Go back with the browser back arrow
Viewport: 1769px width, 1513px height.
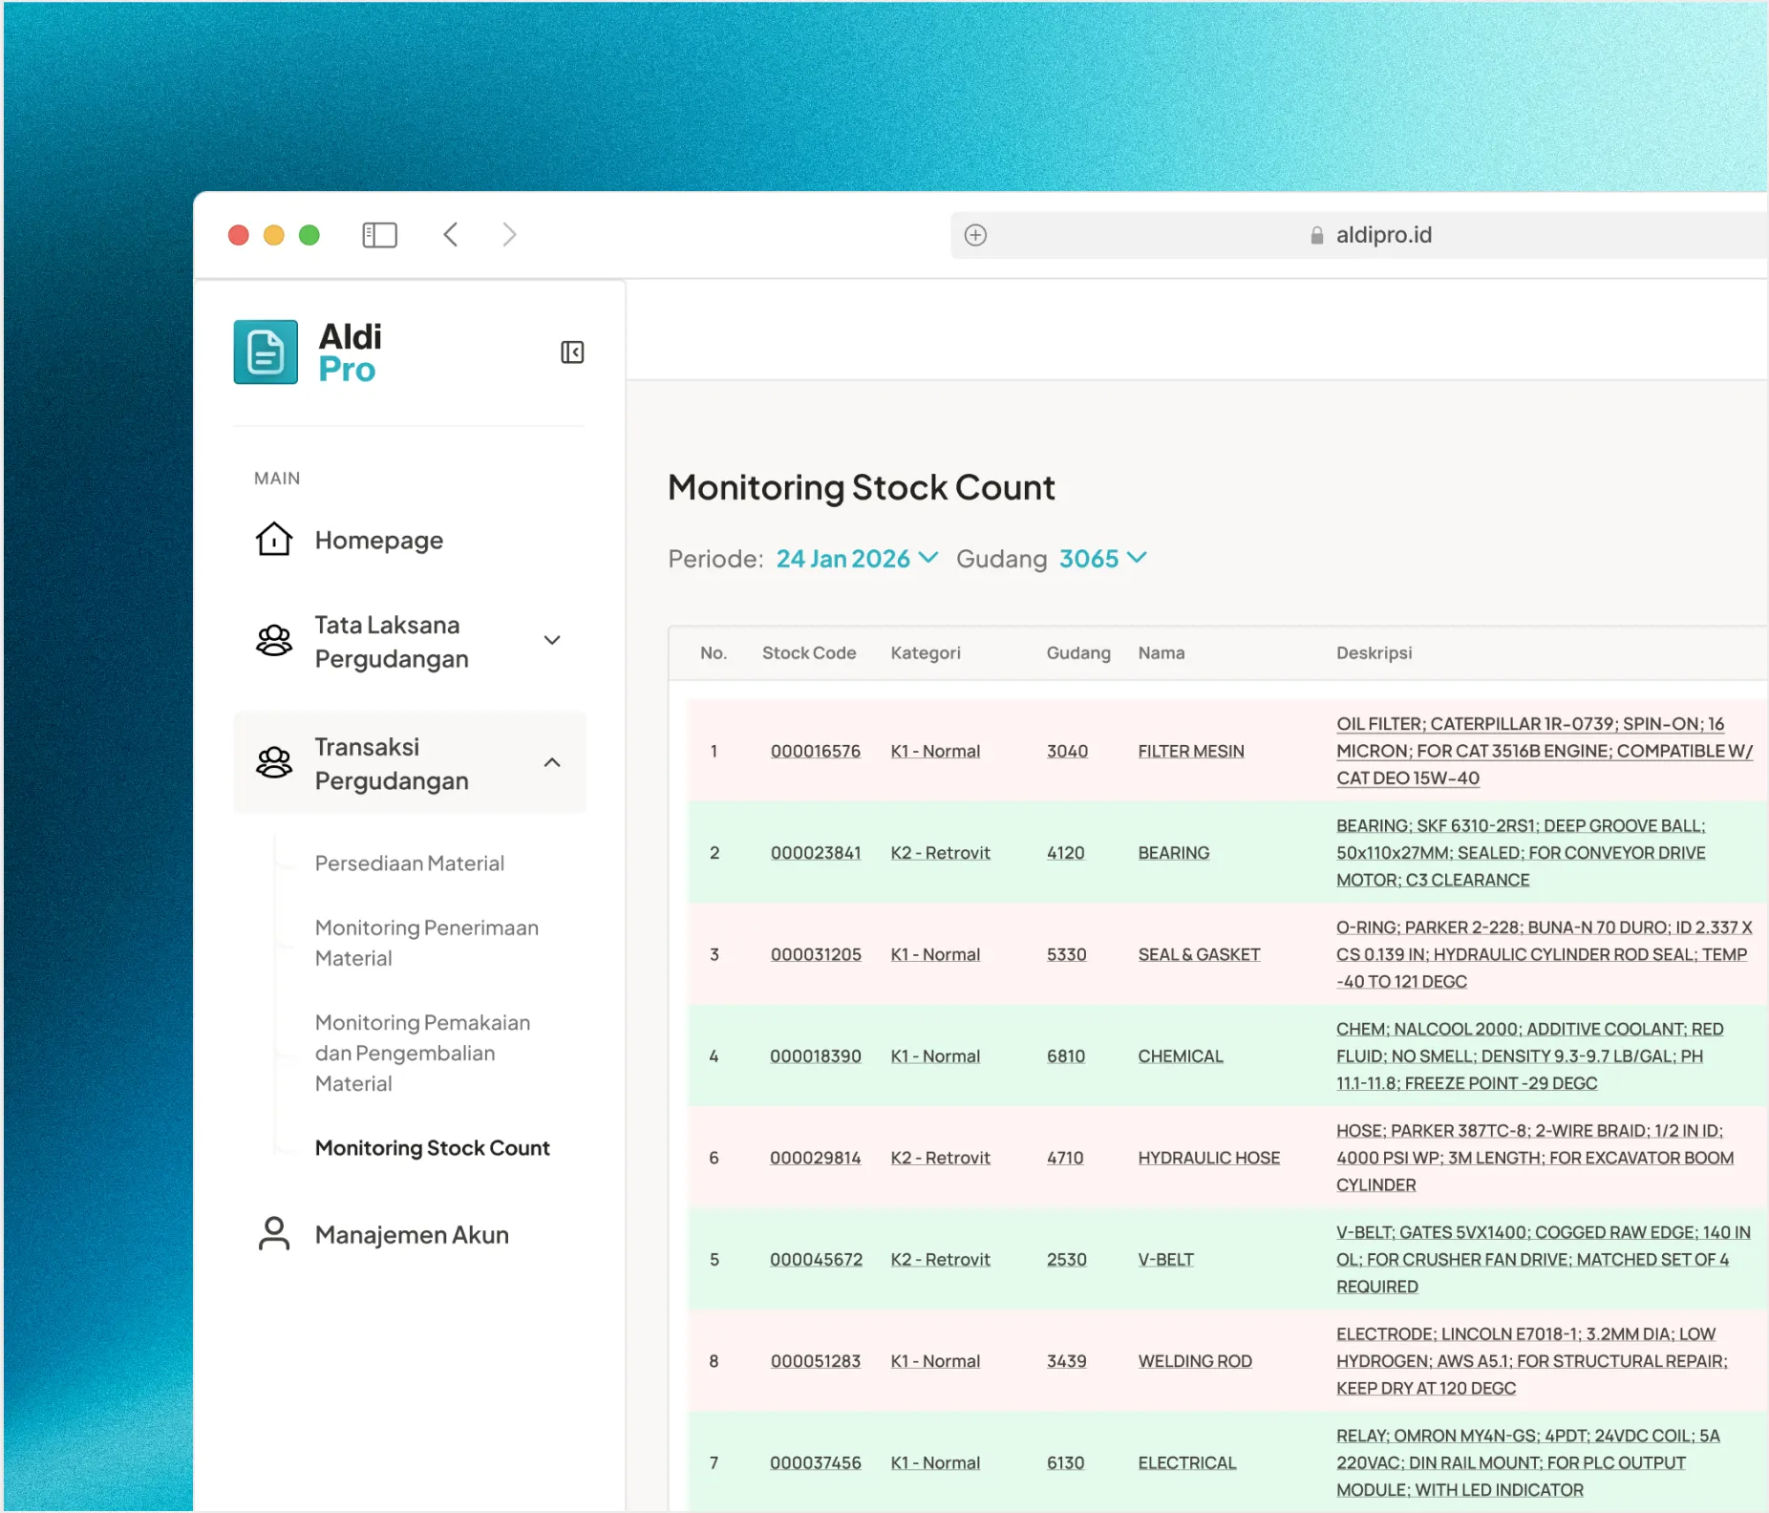point(451,235)
